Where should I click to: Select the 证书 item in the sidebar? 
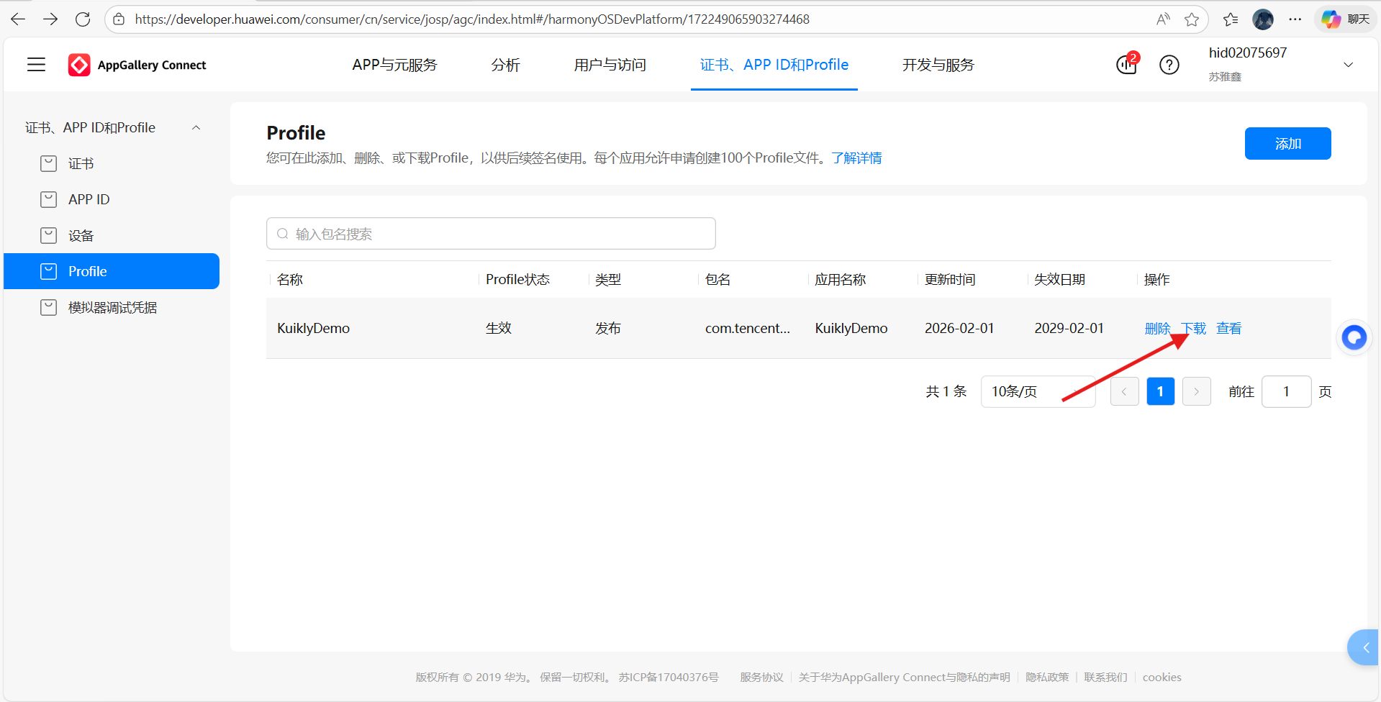point(81,163)
